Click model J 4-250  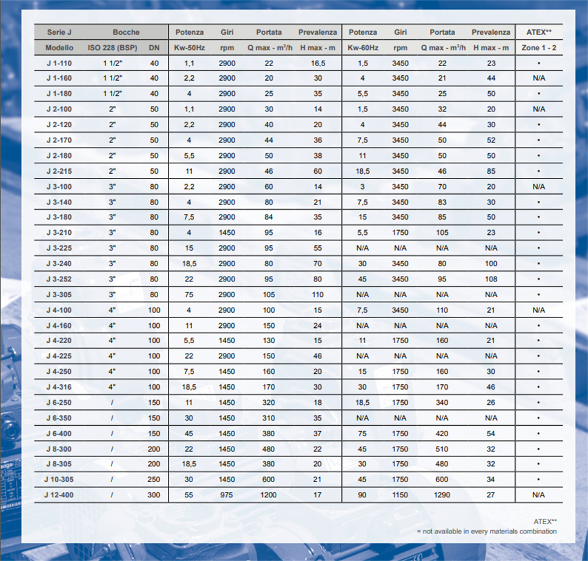(59, 372)
